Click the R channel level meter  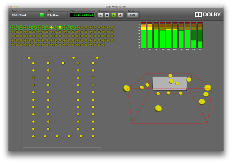click(x=156, y=36)
